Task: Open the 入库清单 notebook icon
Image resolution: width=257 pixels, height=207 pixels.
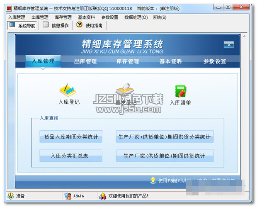Action: click(180, 91)
